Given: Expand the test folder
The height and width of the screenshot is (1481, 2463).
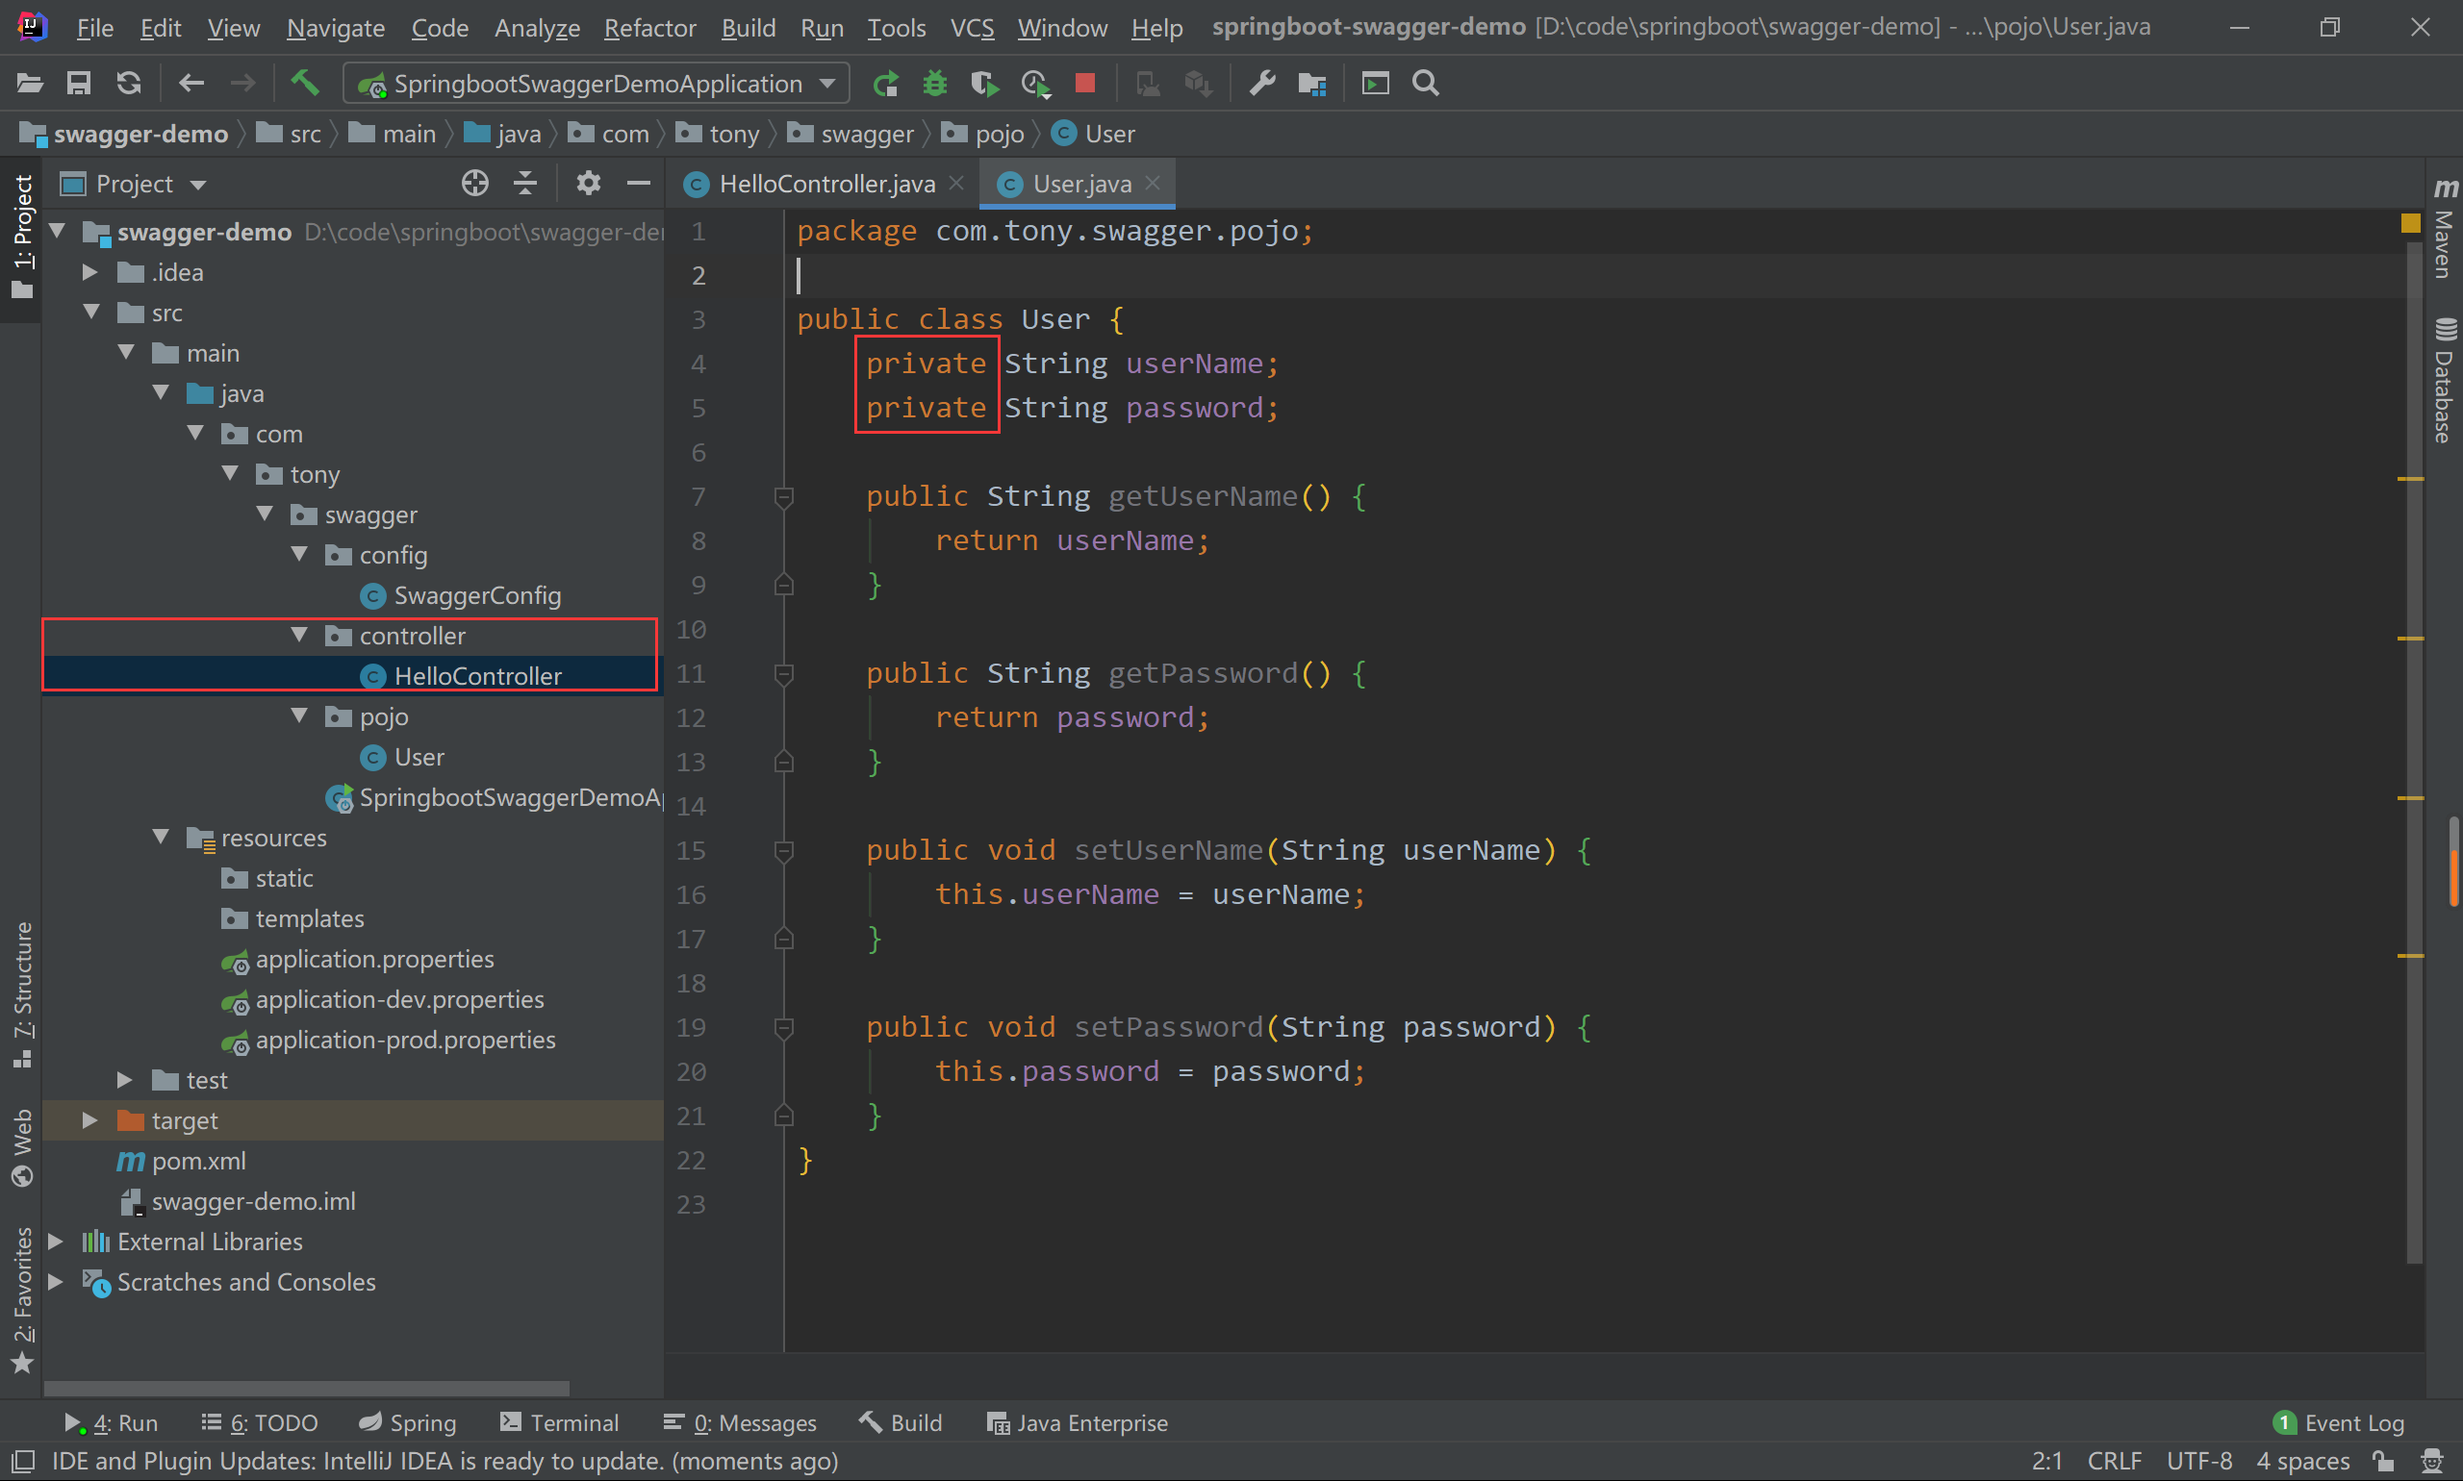Looking at the screenshot, I should (x=125, y=1080).
